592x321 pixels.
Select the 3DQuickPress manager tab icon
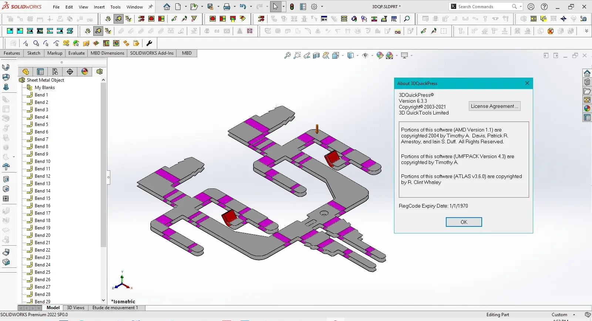100,72
